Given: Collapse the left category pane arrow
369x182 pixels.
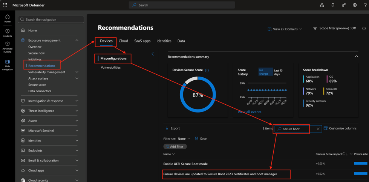Looking at the screenshot, I should [153, 54].
